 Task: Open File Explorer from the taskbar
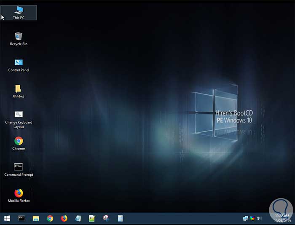[36, 218]
